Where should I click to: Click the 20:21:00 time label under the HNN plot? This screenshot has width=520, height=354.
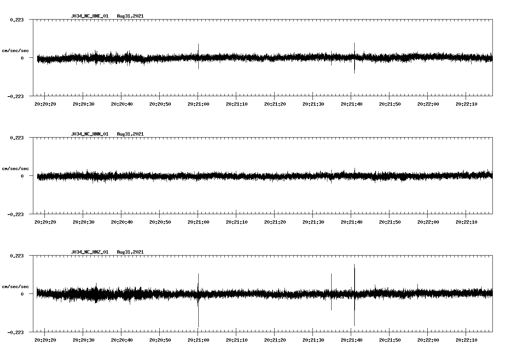(198, 222)
